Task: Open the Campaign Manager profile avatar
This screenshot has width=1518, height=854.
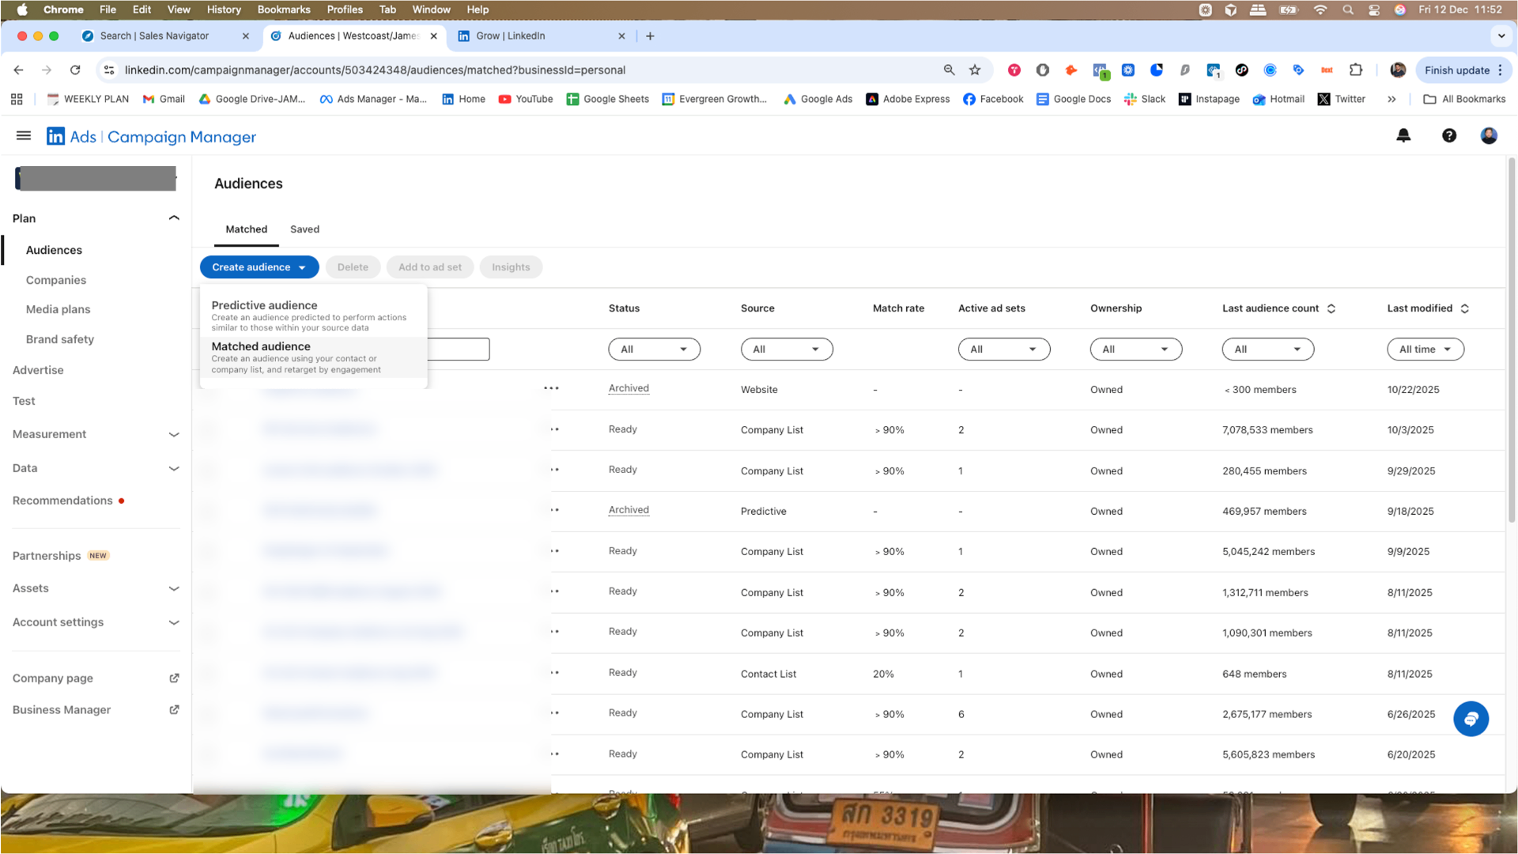Action: [1489, 136]
